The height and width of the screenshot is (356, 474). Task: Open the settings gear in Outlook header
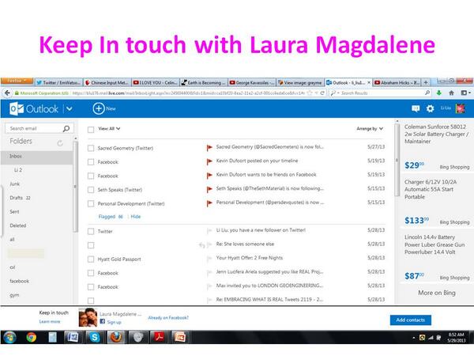[430, 108]
